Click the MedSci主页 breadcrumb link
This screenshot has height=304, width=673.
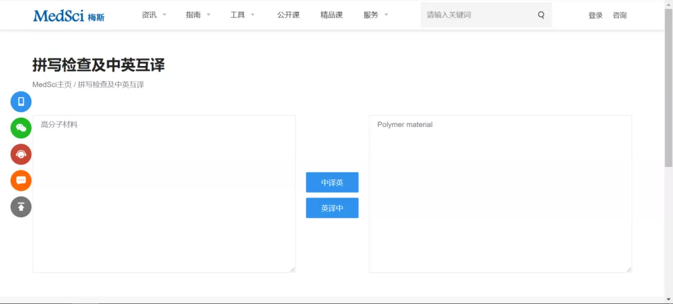click(x=52, y=85)
